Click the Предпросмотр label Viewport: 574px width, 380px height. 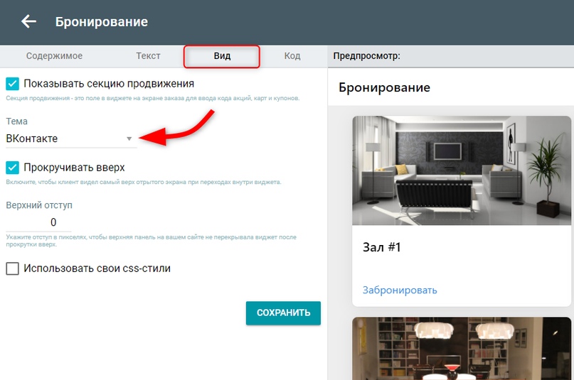[x=366, y=56]
